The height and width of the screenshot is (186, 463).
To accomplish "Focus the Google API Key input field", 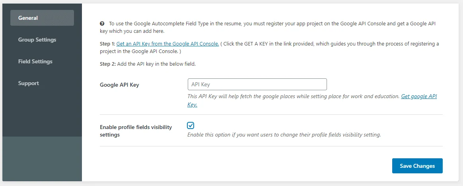I will click(257, 84).
